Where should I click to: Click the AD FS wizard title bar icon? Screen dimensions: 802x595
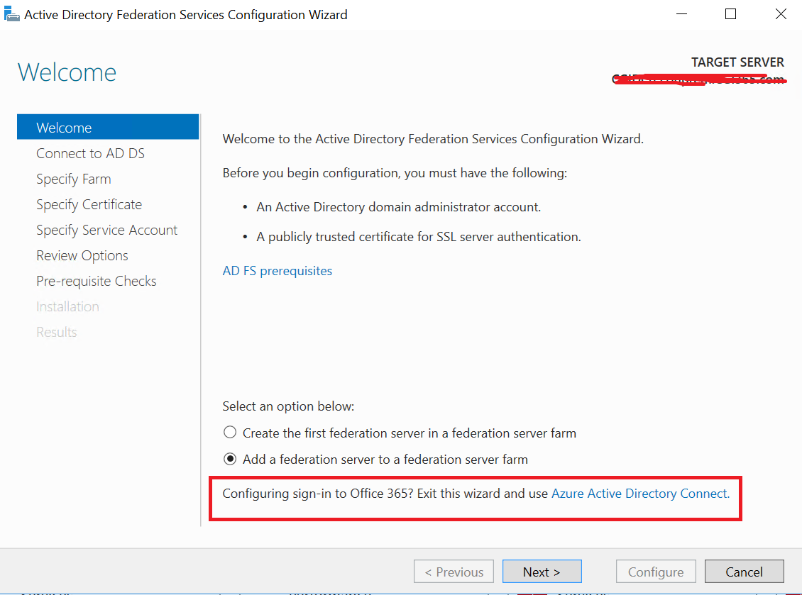click(12, 14)
